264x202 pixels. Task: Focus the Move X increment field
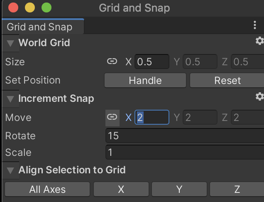(x=152, y=117)
